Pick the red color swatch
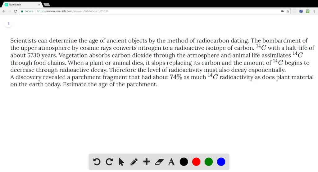Image resolution: width=318 pixels, height=172 pixels. [196, 162]
